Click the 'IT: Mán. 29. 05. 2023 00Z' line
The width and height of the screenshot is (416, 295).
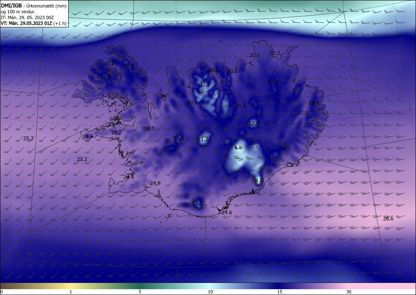(x=27, y=17)
